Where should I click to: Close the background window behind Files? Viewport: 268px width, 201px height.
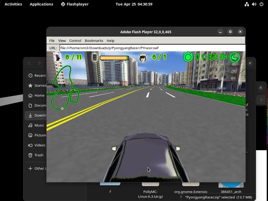pyautogui.click(x=261, y=88)
